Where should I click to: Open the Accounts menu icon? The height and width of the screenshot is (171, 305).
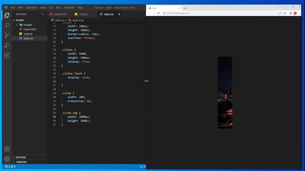pyautogui.click(x=7, y=149)
